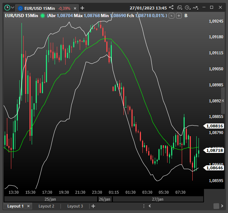
Task: Close the EUR/USD 15Min chart tab
Action: coord(76,8)
